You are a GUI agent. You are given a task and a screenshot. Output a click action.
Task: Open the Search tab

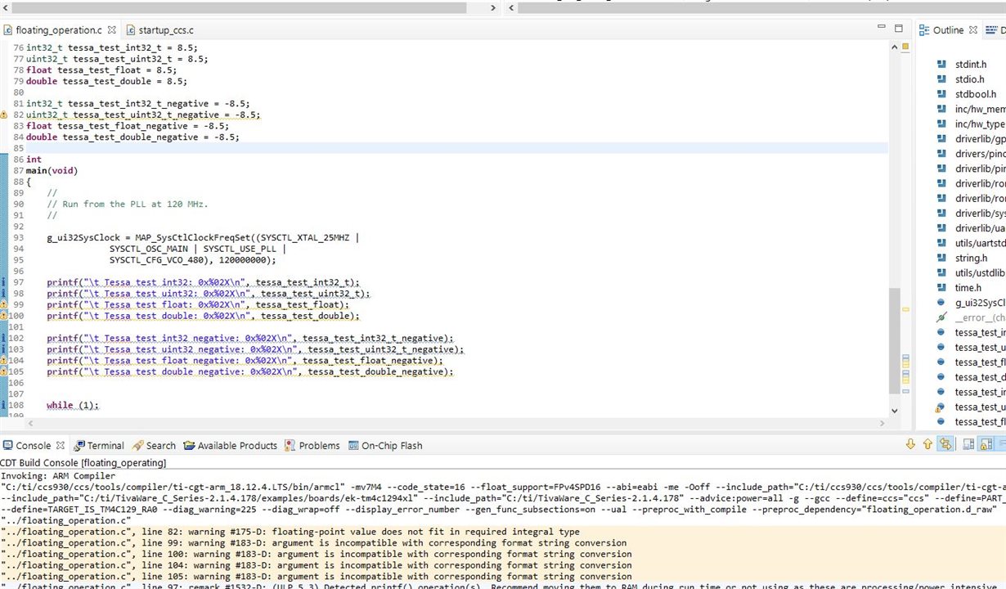tap(154, 446)
